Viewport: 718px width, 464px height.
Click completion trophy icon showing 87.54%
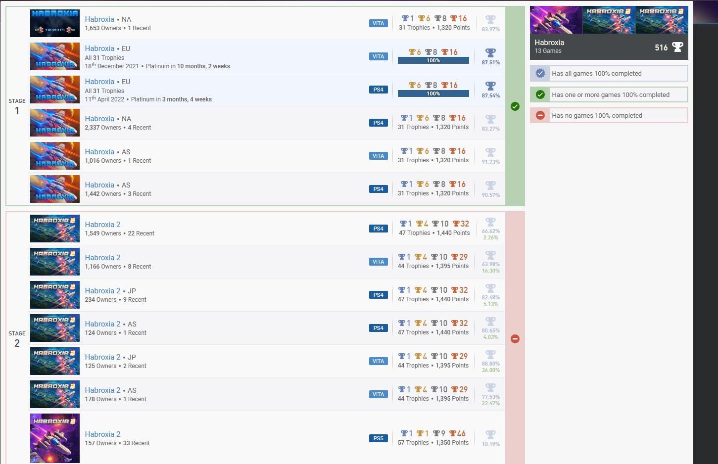[490, 86]
